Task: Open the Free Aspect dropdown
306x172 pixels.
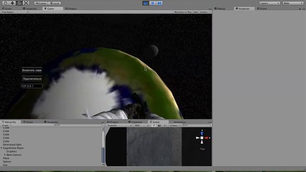Action: 15,12
